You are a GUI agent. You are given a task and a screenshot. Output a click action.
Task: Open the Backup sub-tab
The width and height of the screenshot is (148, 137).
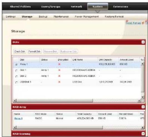tap(43, 17)
